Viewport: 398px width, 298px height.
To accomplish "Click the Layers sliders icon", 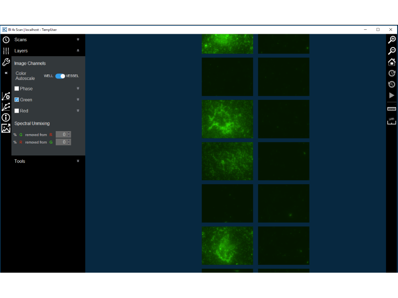I will [6, 51].
